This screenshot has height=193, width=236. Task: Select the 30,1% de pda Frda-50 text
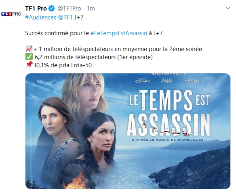click(63, 65)
